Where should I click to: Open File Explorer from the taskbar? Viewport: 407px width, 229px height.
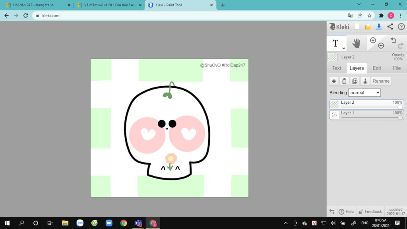coord(65,223)
